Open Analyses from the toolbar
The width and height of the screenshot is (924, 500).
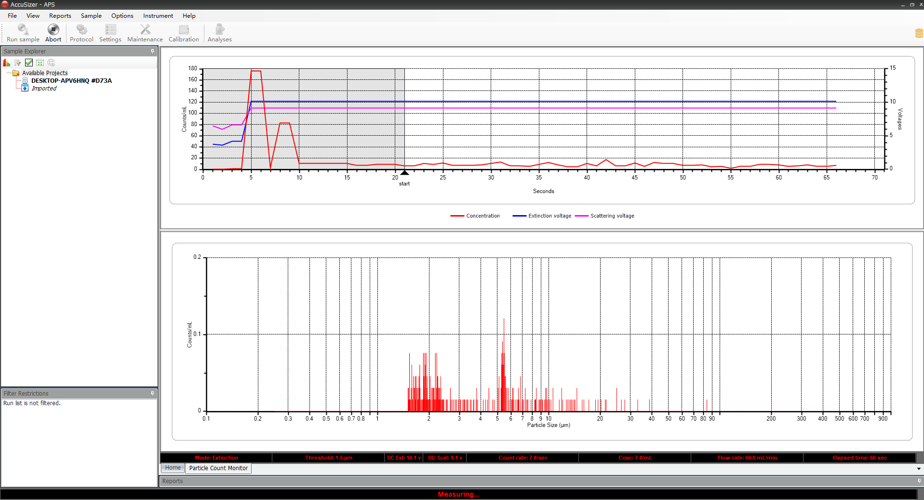[220, 33]
